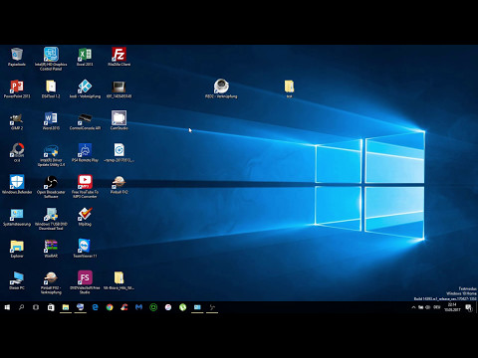Image resolution: width=478 pixels, height=358 pixels.
Task: Launch DVDVideoSoft Free Studio shortcut
Action: pyautogui.click(x=85, y=282)
